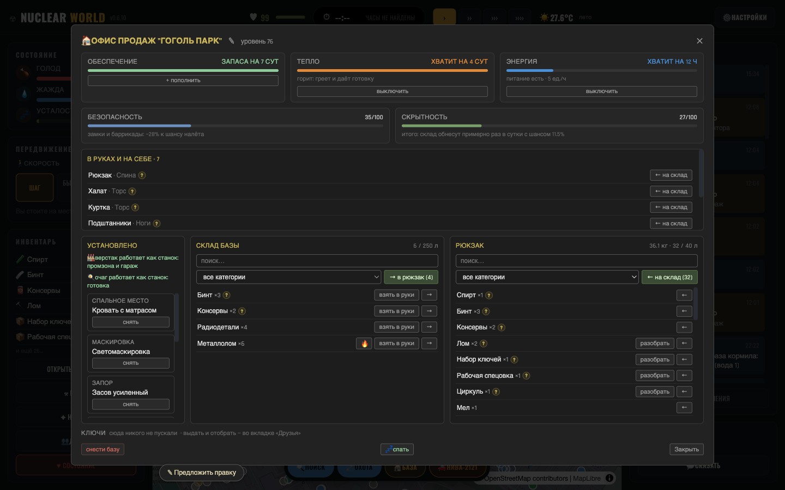The image size is (785, 490).
Task: Send Куртка to storage with на склад
Action: [671, 207]
